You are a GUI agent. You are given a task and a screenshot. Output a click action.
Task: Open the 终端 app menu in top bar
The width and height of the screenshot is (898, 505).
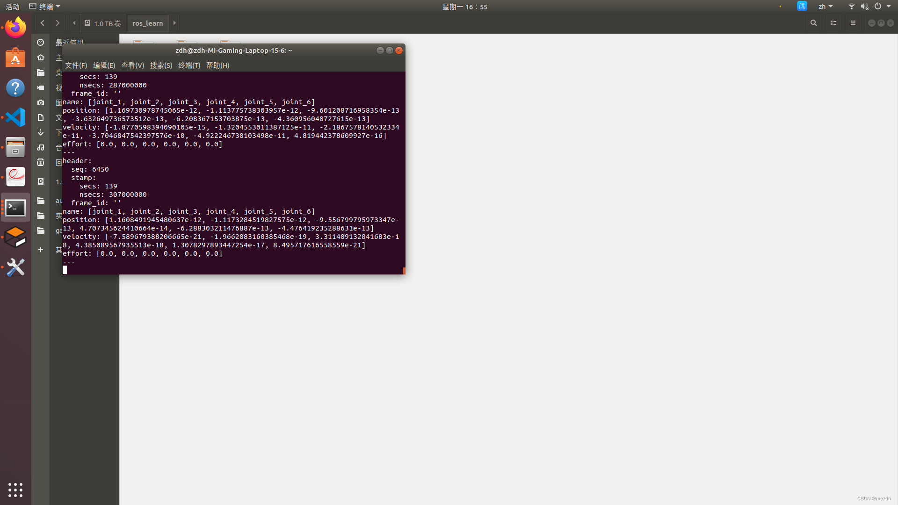click(x=45, y=7)
